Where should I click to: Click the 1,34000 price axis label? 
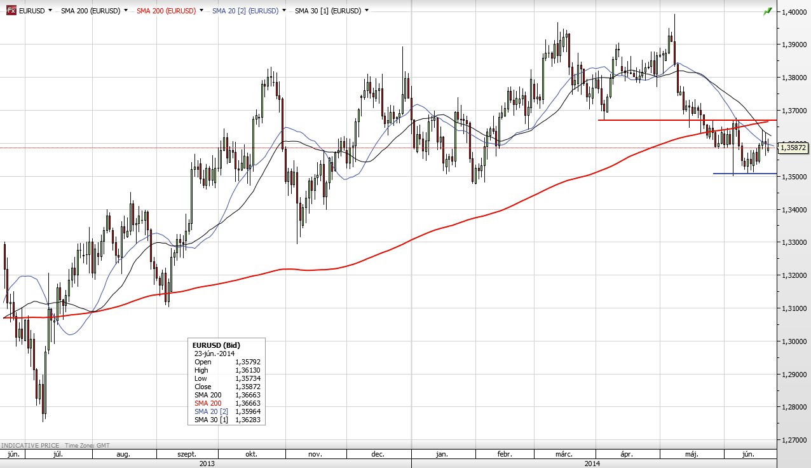tap(795, 210)
